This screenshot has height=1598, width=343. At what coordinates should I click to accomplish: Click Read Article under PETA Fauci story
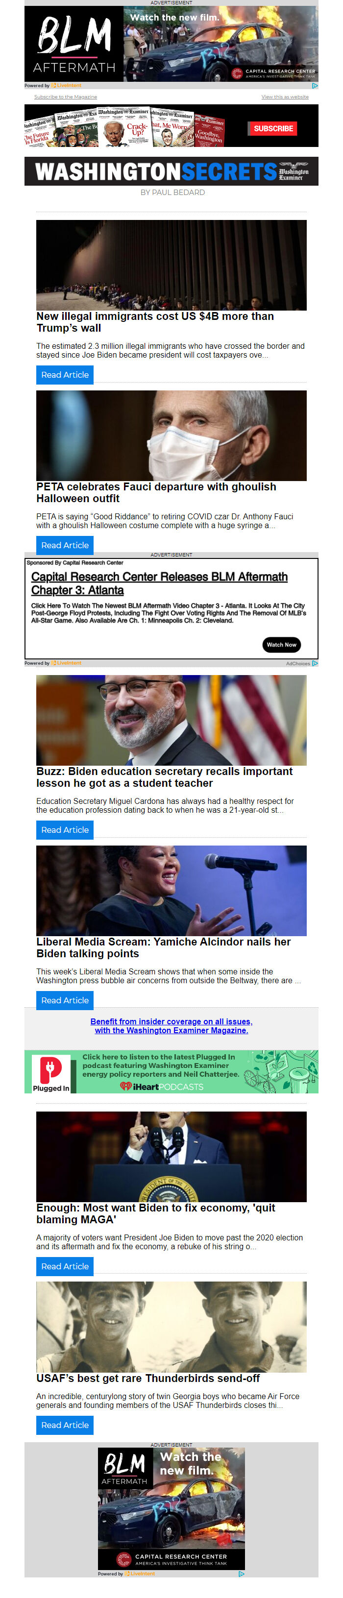click(x=65, y=545)
